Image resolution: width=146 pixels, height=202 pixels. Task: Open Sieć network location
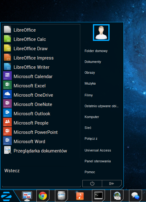click(88, 128)
